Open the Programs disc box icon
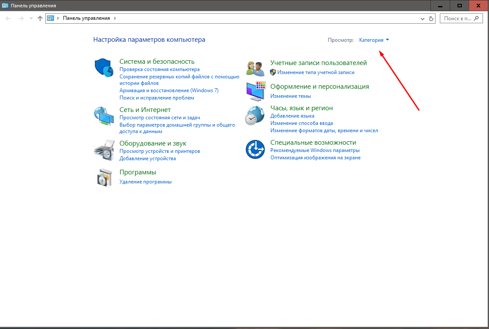This screenshot has height=329, width=489. 105,177
